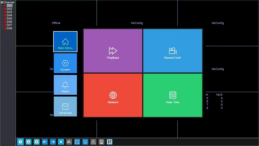Open the Main Menu tile
This screenshot has height=146, width=259.
65,42
